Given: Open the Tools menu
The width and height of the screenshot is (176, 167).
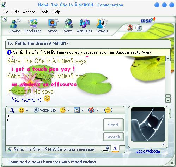Looking at the screenshot, I should click(x=44, y=12).
